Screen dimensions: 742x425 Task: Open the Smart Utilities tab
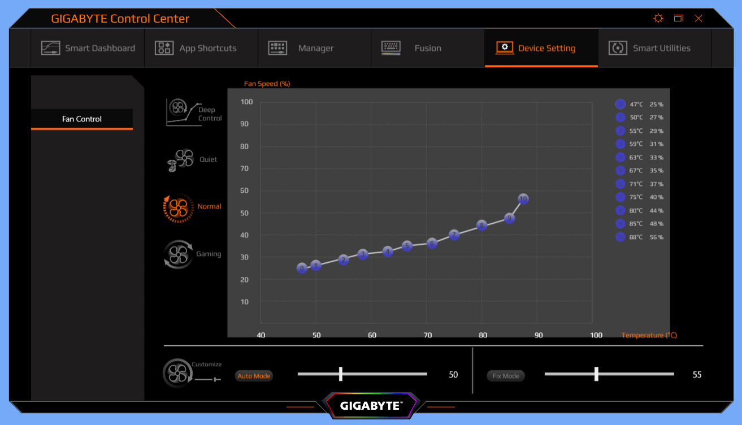pyautogui.click(x=655, y=48)
